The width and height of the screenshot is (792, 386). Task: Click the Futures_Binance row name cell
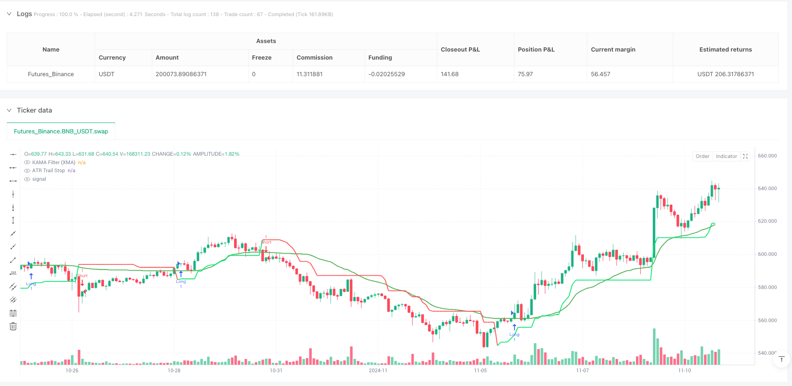pos(51,74)
